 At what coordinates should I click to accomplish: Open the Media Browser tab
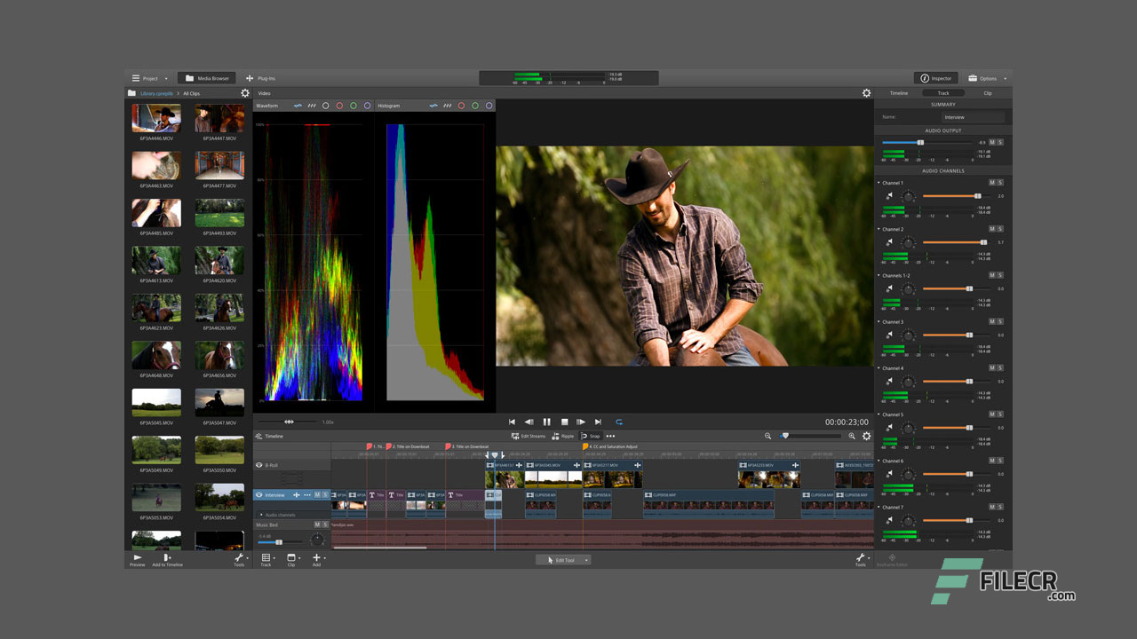208,78
